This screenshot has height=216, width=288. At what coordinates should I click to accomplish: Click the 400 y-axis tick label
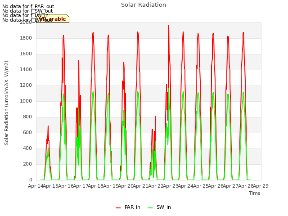pos(27,148)
